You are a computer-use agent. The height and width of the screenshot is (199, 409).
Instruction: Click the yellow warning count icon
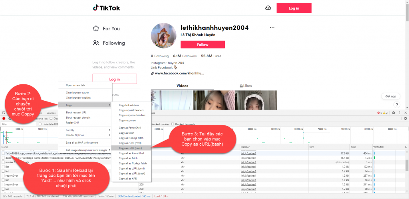384,113
